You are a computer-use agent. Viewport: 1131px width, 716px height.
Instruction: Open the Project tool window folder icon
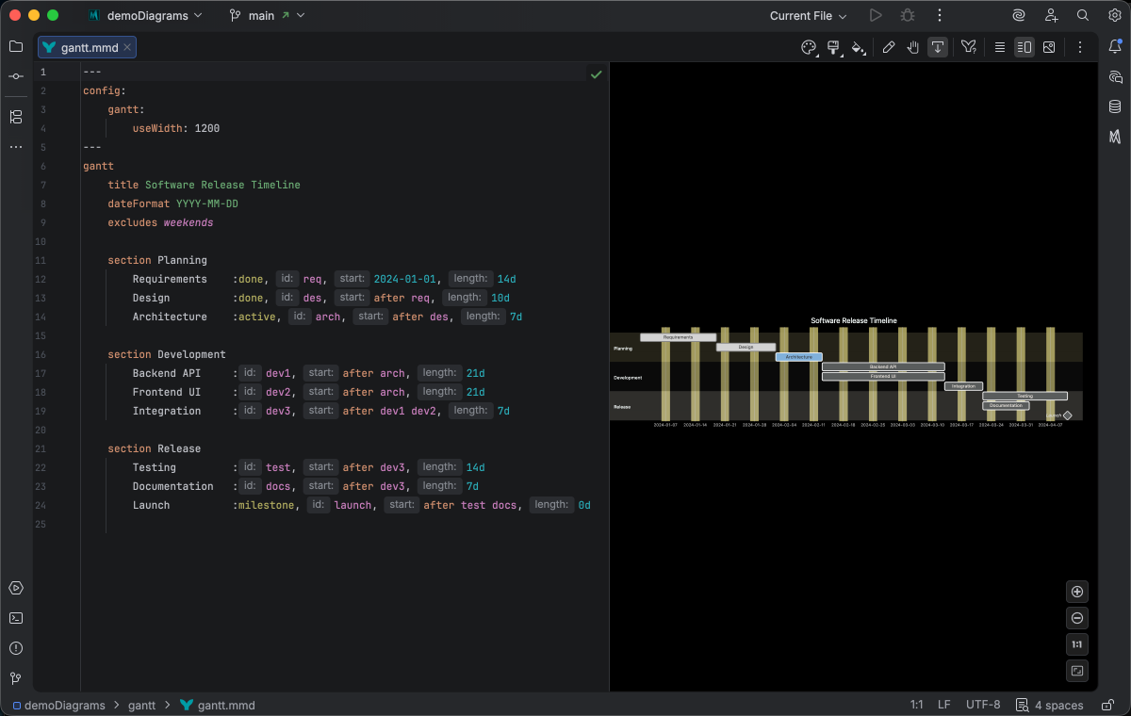pyautogui.click(x=16, y=46)
